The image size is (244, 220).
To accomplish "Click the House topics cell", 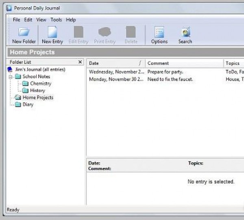I will [x=235, y=79].
